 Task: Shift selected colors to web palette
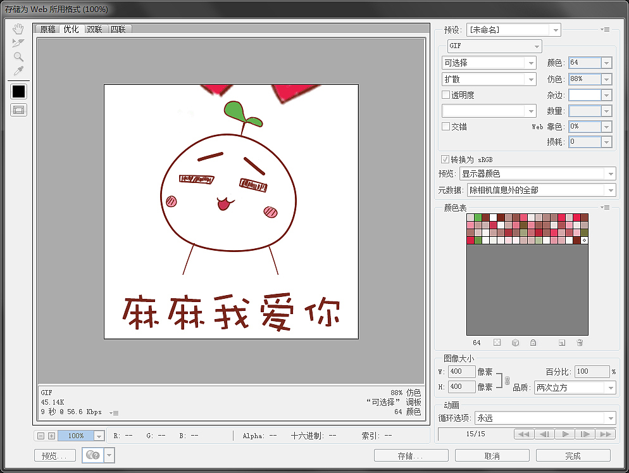(x=514, y=342)
